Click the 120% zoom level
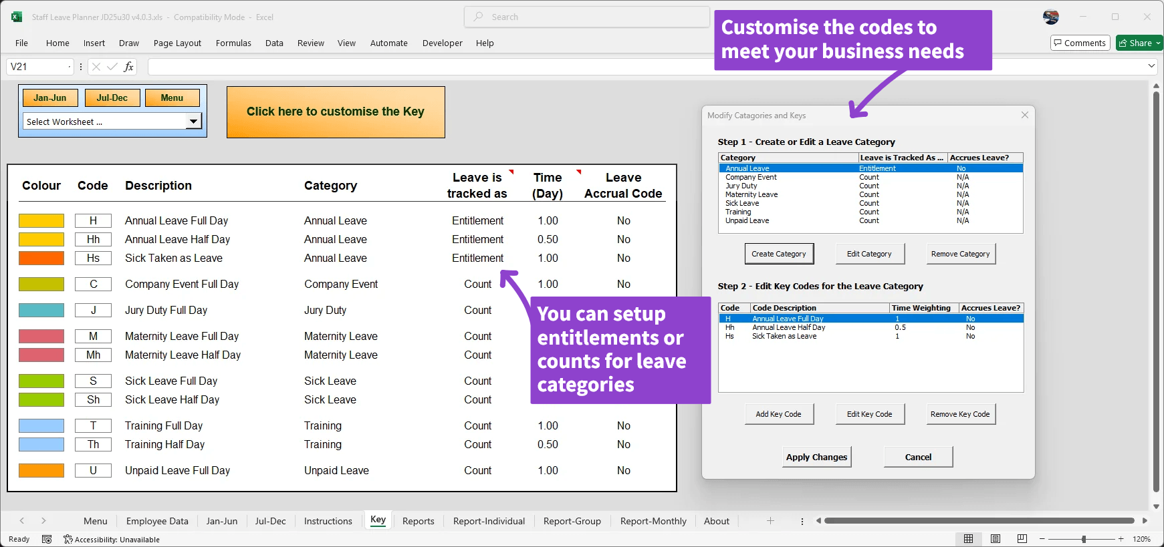Screen dimensions: 1164x547 pyautogui.click(x=1142, y=539)
